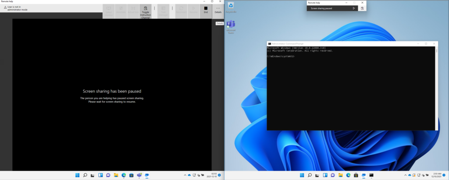449x180 pixels.
Task: Open Recycle Bin on the right desktop
Action: coord(231,7)
